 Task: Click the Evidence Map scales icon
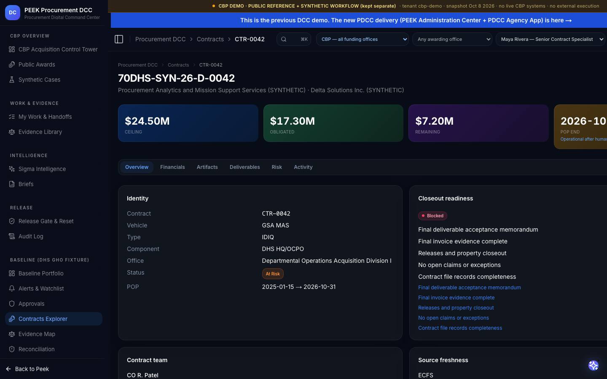pyautogui.click(x=12, y=334)
